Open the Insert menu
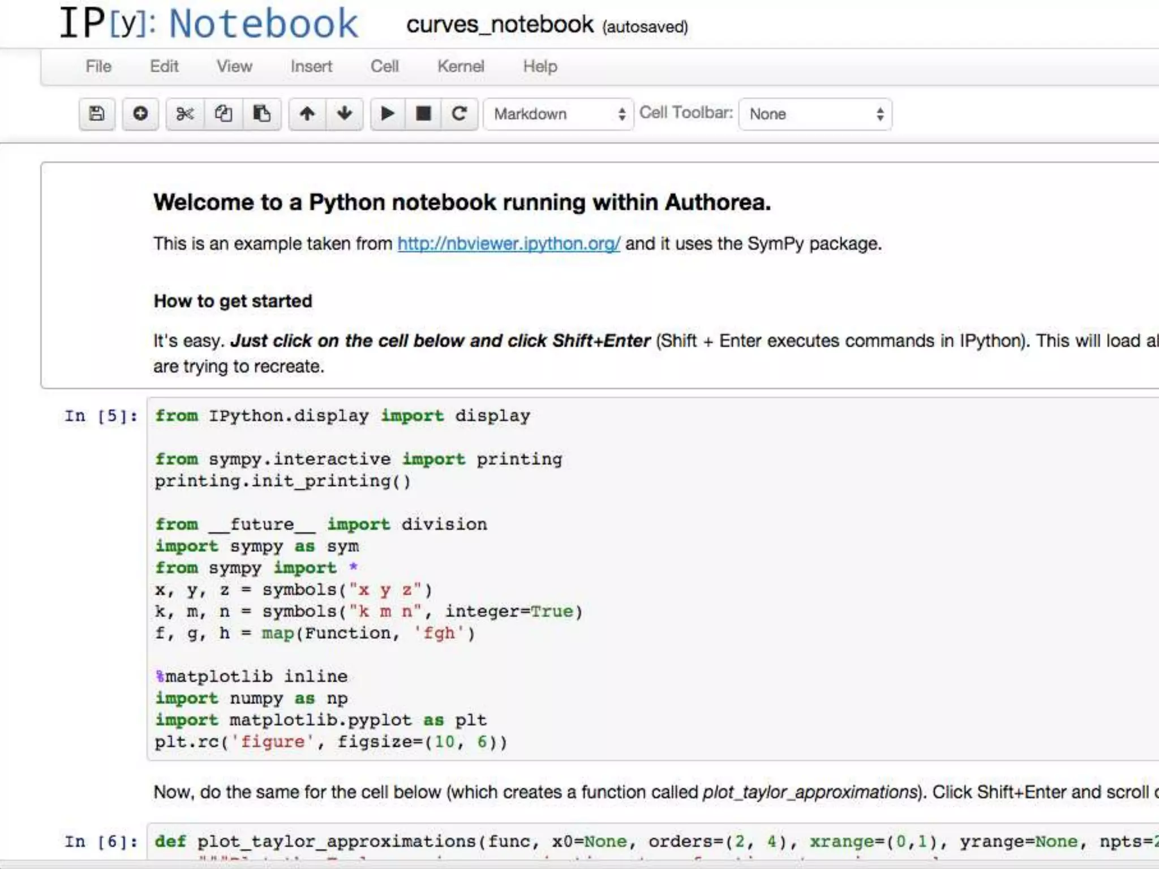Image resolution: width=1159 pixels, height=869 pixels. tap(311, 66)
